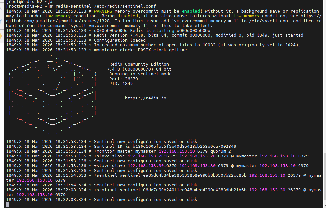Screen dimensions: 326x208
Task: Click the Sentinel ID b136d160efa55f5e40d8e428cb253e6ea7002849
Action: tap(184, 147)
